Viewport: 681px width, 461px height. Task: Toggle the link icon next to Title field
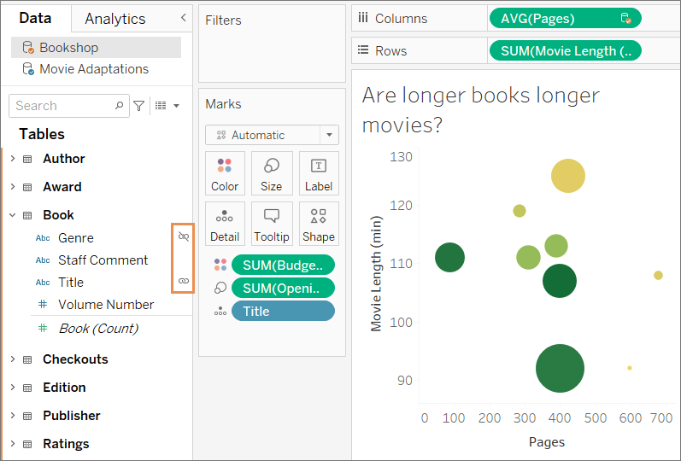point(183,281)
